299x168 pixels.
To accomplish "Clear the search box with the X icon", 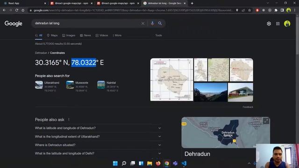I will [x=143, y=23].
